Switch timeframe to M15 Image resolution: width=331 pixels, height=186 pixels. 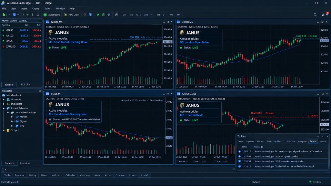(139, 15)
